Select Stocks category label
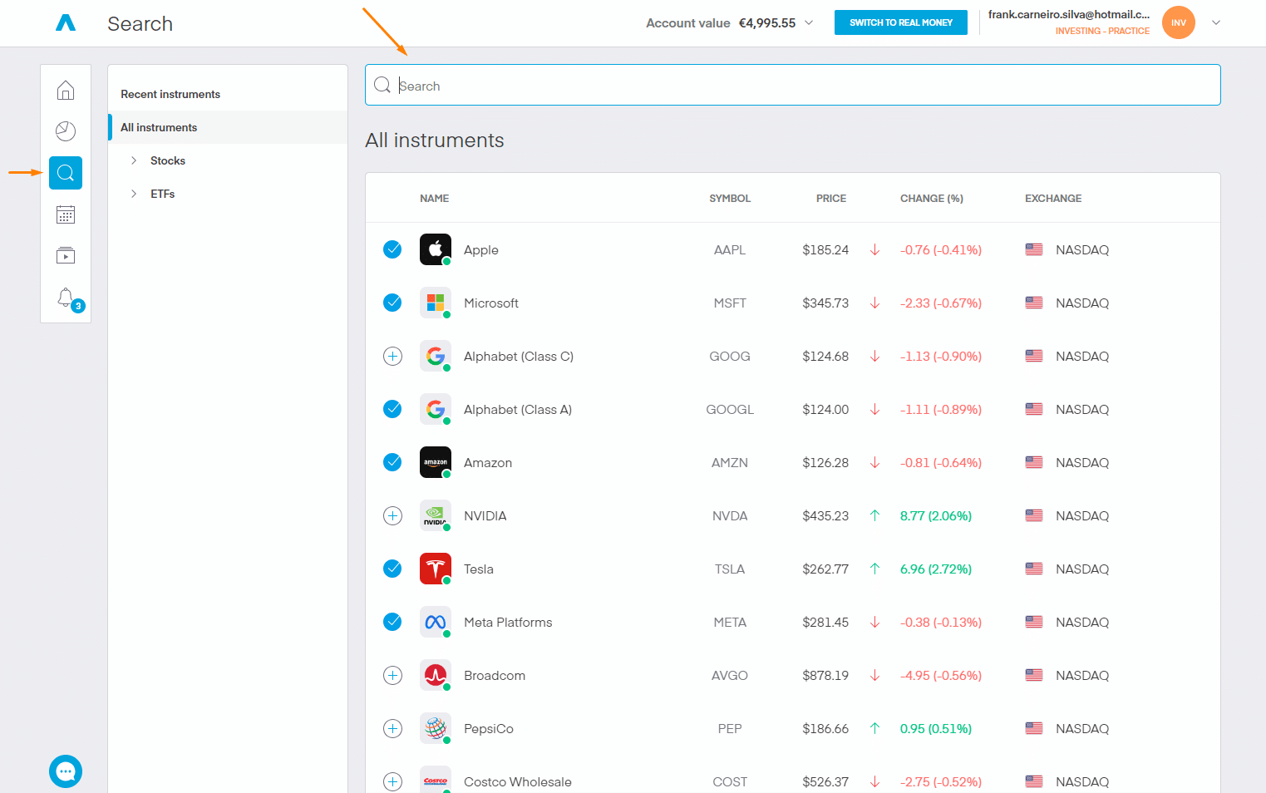The width and height of the screenshot is (1266, 793). pyautogui.click(x=168, y=160)
